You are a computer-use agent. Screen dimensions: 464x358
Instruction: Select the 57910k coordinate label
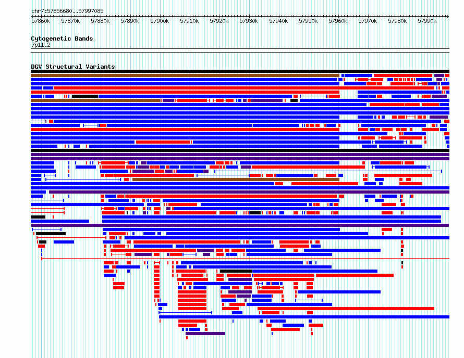pyautogui.click(x=189, y=21)
